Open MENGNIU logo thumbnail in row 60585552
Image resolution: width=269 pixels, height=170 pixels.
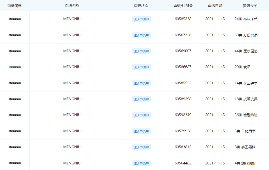coord(15,83)
